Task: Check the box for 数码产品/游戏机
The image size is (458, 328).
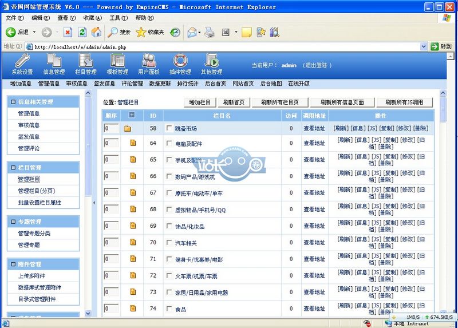Action: [x=169, y=176]
